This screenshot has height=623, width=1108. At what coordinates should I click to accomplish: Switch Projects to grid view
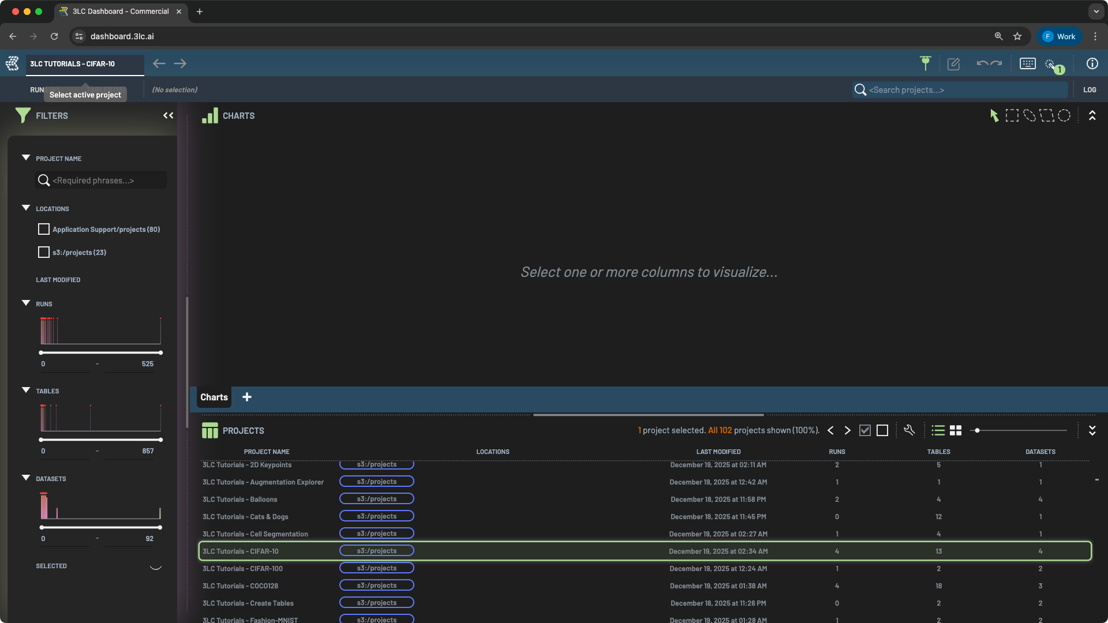pos(956,430)
